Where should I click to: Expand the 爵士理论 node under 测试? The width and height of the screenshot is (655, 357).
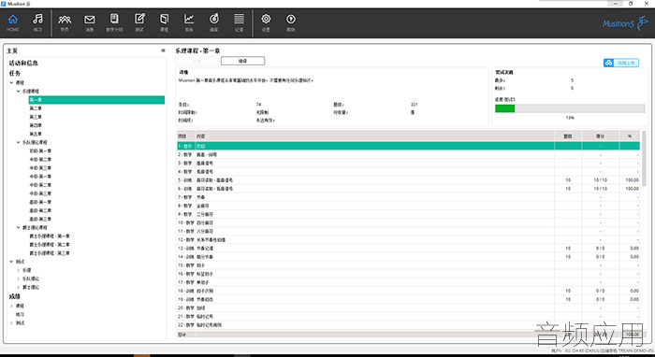click(18, 287)
